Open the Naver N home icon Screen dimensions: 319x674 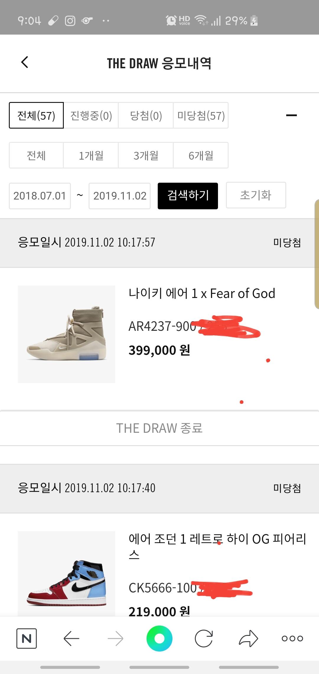tap(27, 639)
